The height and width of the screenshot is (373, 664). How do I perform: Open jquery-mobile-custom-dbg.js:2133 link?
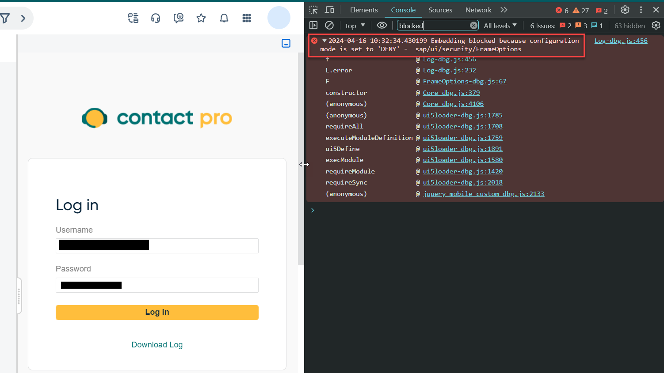pos(483,194)
